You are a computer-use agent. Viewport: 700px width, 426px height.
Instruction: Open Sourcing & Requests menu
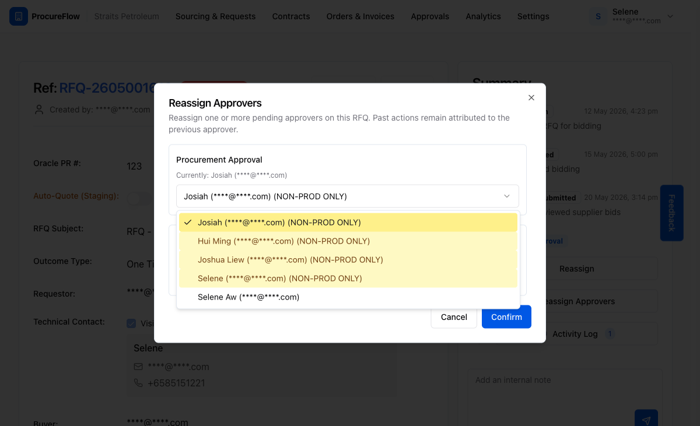[x=215, y=16]
